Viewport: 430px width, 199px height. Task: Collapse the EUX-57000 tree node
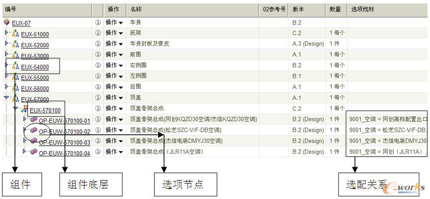[x=7, y=99]
